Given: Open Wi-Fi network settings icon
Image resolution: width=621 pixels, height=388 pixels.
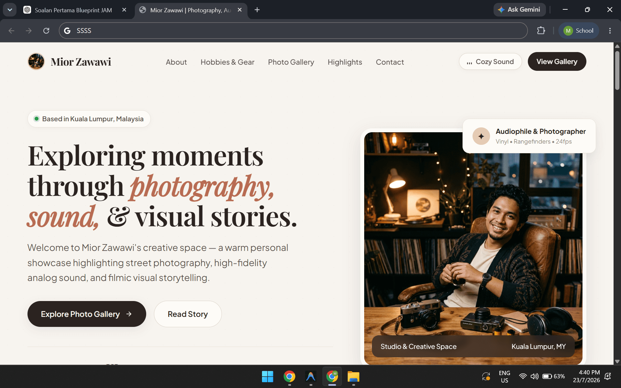Looking at the screenshot, I should click(x=523, y=376).
